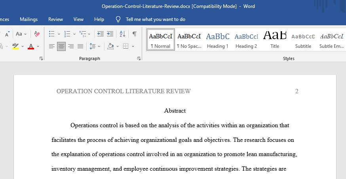The width and height of the screenshot is (346, 179).
Task: Click the Numbering list icon
Action: tap(67, 34)
